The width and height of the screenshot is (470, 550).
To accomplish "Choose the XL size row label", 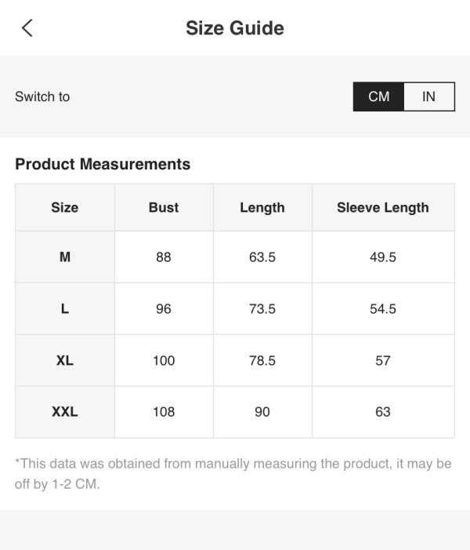I will 65,360.
